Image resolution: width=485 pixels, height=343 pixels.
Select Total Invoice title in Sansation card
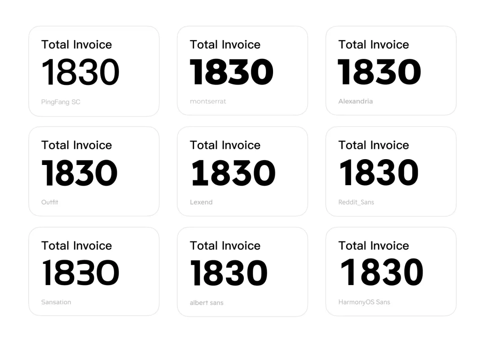(76, 245)
